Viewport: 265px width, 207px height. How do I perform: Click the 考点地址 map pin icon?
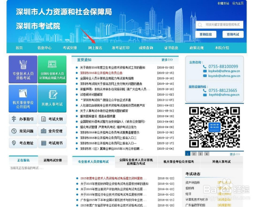[14, 143]
